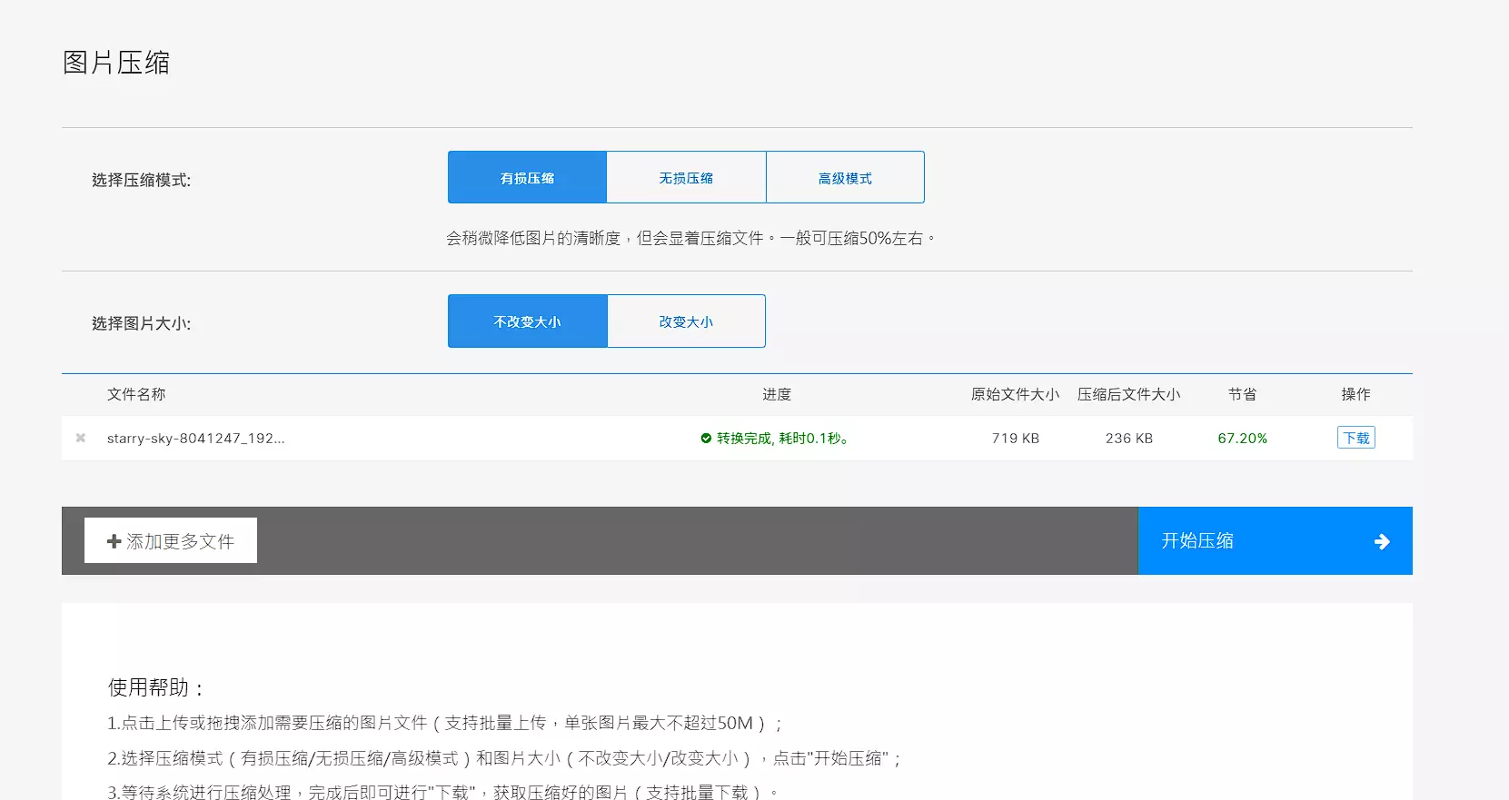
Task: Click the 67.20% savings value
Action: pos(1242,439)
